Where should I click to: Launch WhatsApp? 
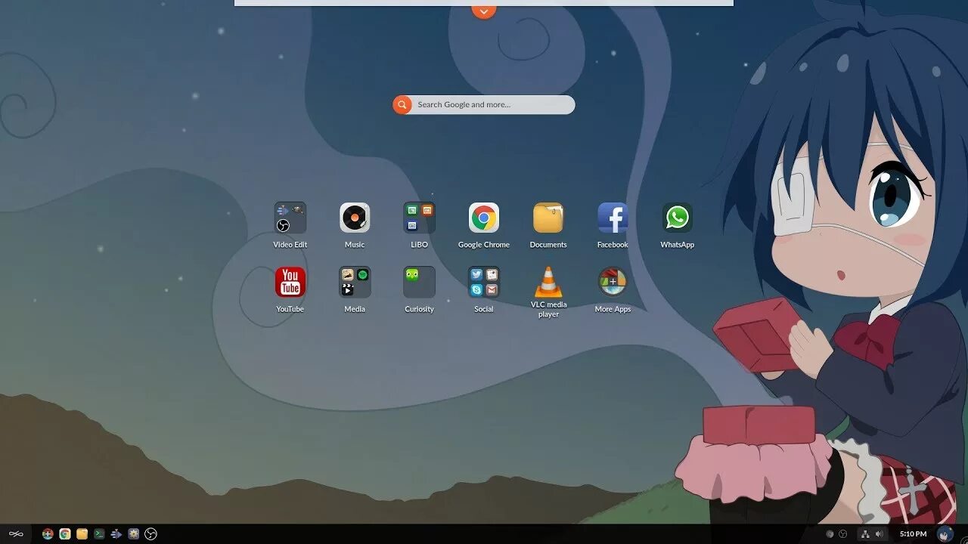point(677,218)
